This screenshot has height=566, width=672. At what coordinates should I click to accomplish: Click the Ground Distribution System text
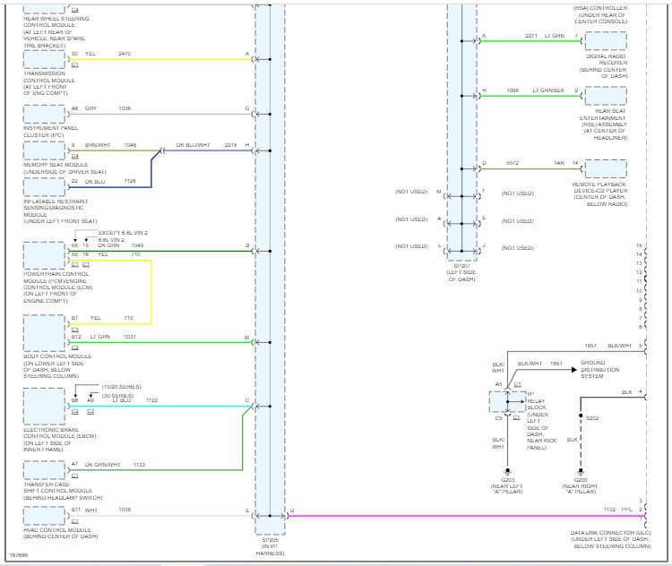[x=599, y=369]
